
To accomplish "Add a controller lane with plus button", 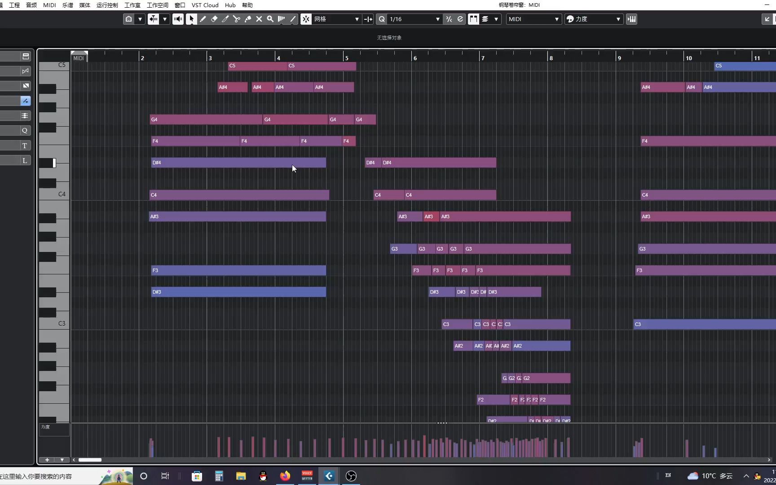I will 47,460.
